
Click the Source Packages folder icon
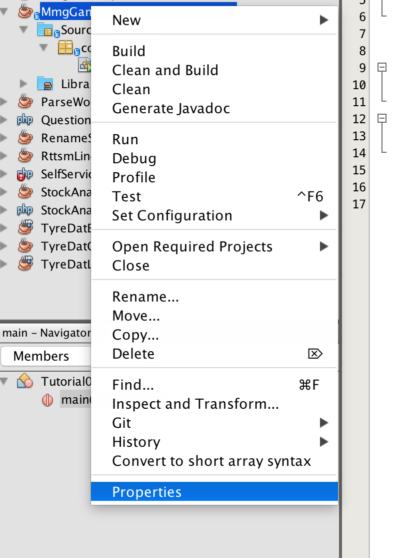(47, 31)
